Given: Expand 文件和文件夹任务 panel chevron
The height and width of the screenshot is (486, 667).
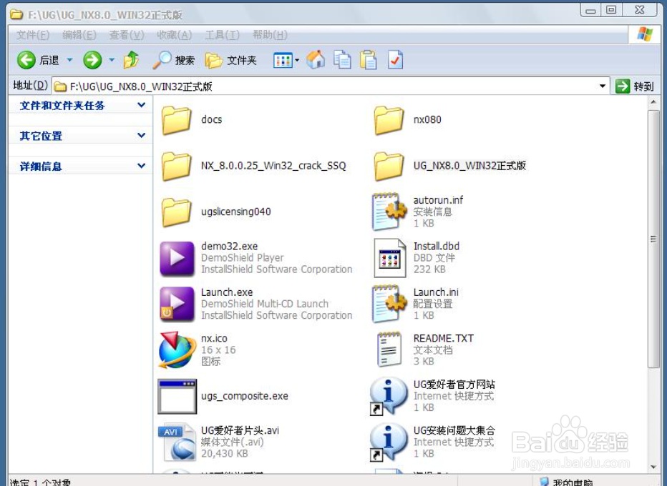Looking at the screenshot, I should pyautogui.click(x=142, y=105).
